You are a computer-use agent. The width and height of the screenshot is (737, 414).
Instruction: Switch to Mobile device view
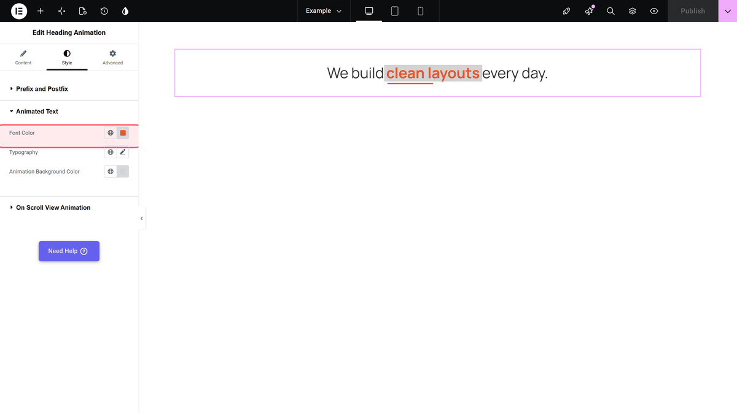click(x=421, y=11)
